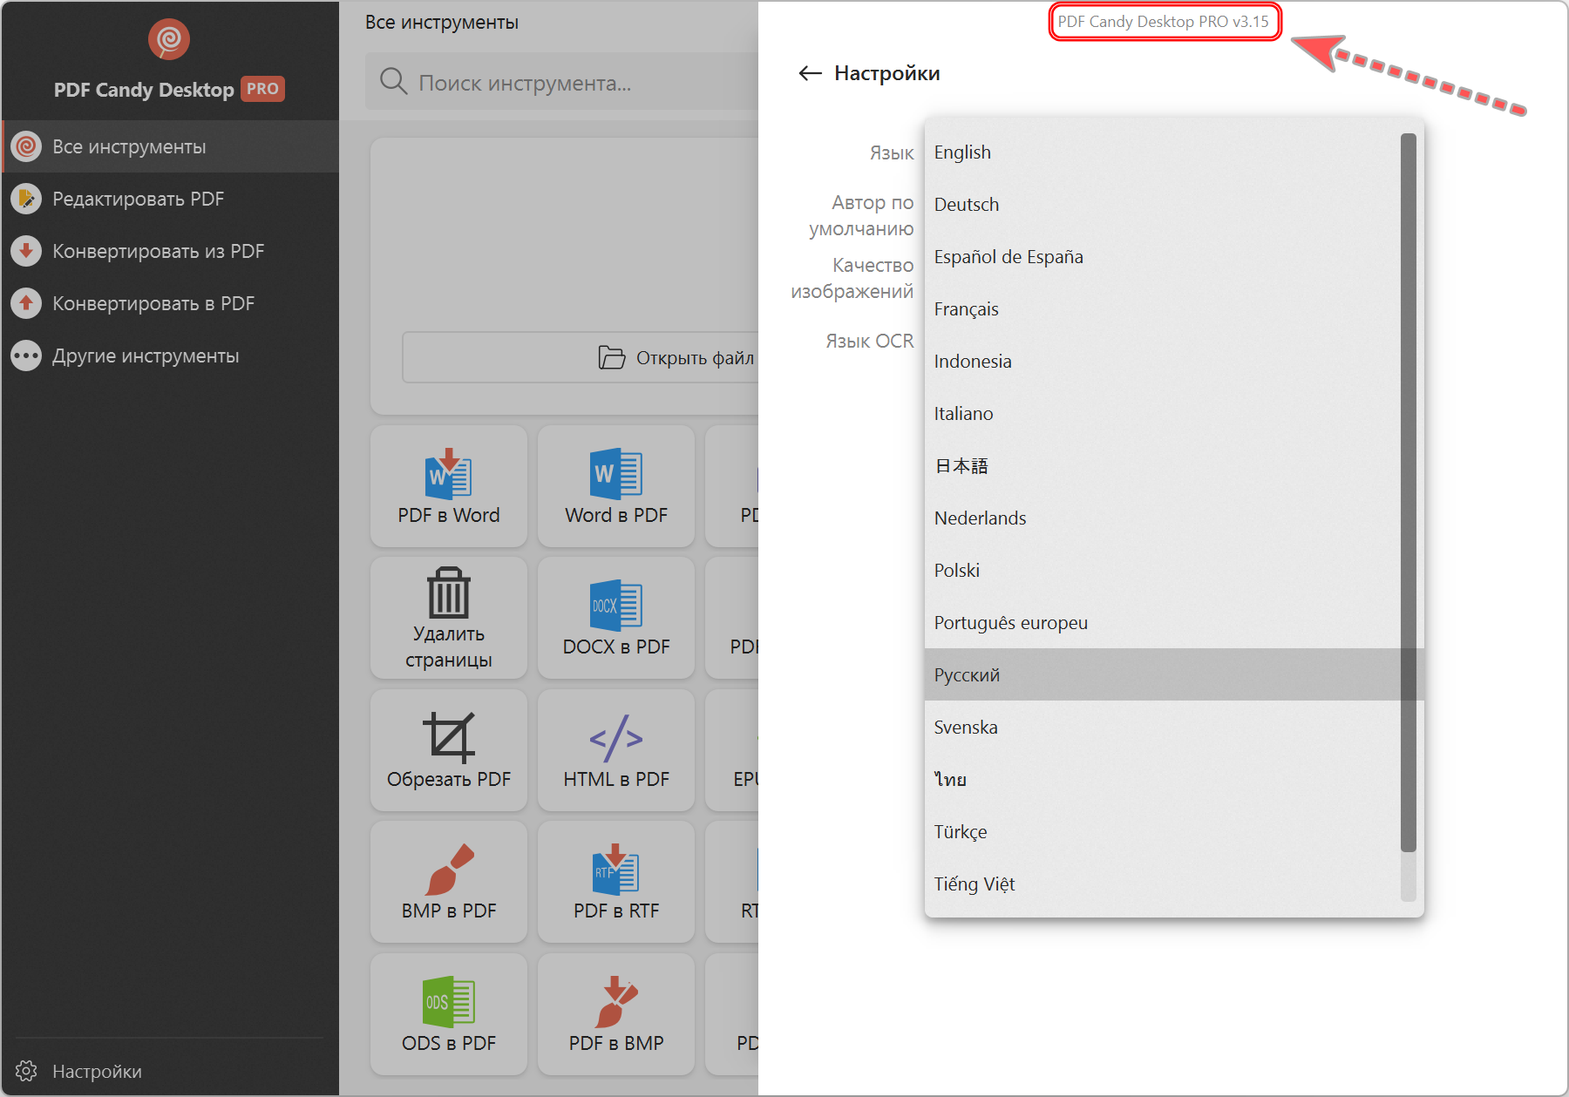Open Other tools three-dots icon
This screenshot has width=1569, height=1097.
click(x=26, y=356)
